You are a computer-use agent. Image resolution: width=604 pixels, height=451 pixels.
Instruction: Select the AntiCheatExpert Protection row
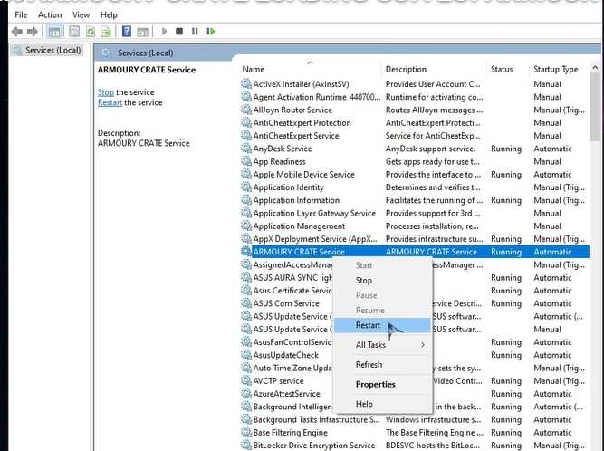414,122
